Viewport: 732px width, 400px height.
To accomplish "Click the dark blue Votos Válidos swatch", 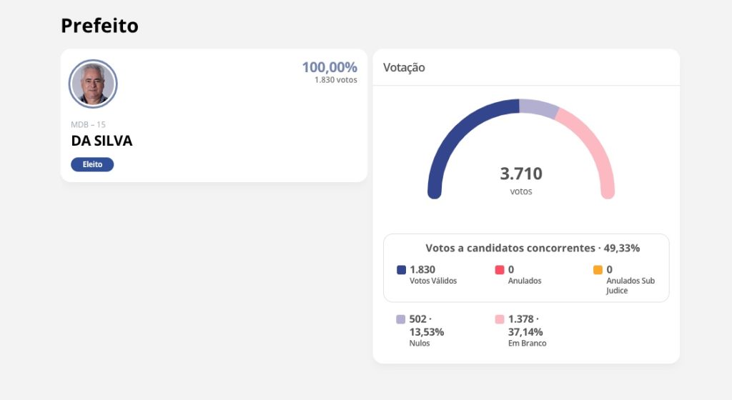I will [401, 270].
